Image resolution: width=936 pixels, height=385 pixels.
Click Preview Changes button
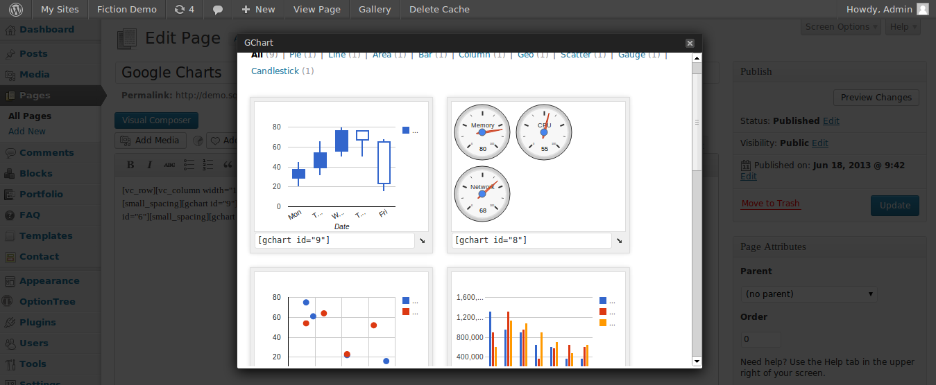tap(876, 98)
